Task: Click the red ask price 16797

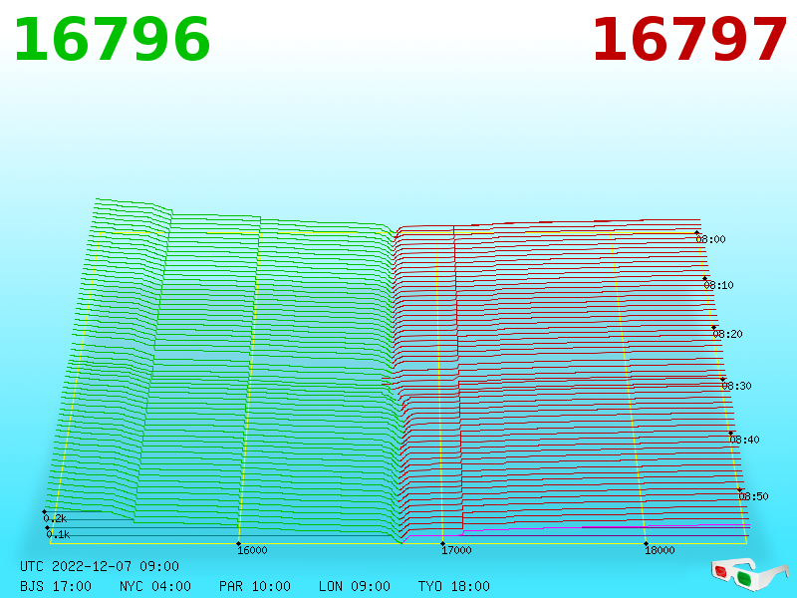Action: pos(689,40)
